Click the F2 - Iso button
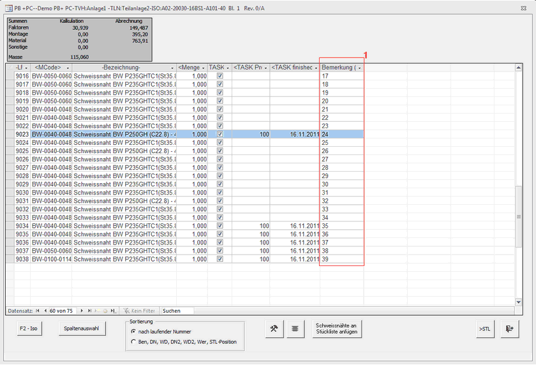This screenshot has height=365, width=536. (32, 329)
